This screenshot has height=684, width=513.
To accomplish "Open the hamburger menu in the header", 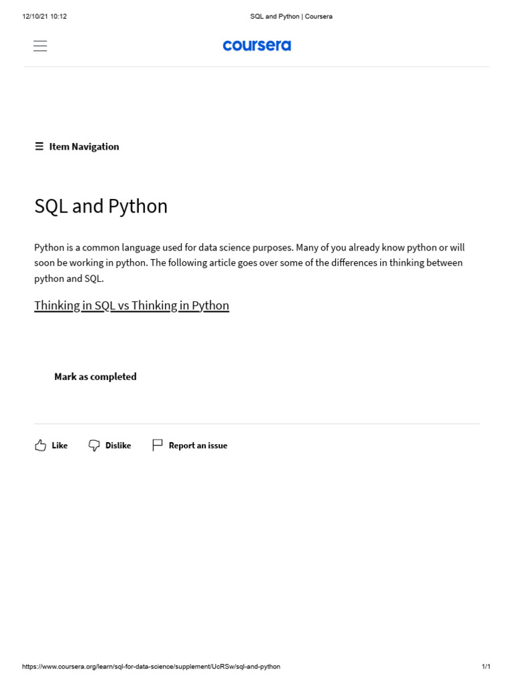I will click(40, 45).
